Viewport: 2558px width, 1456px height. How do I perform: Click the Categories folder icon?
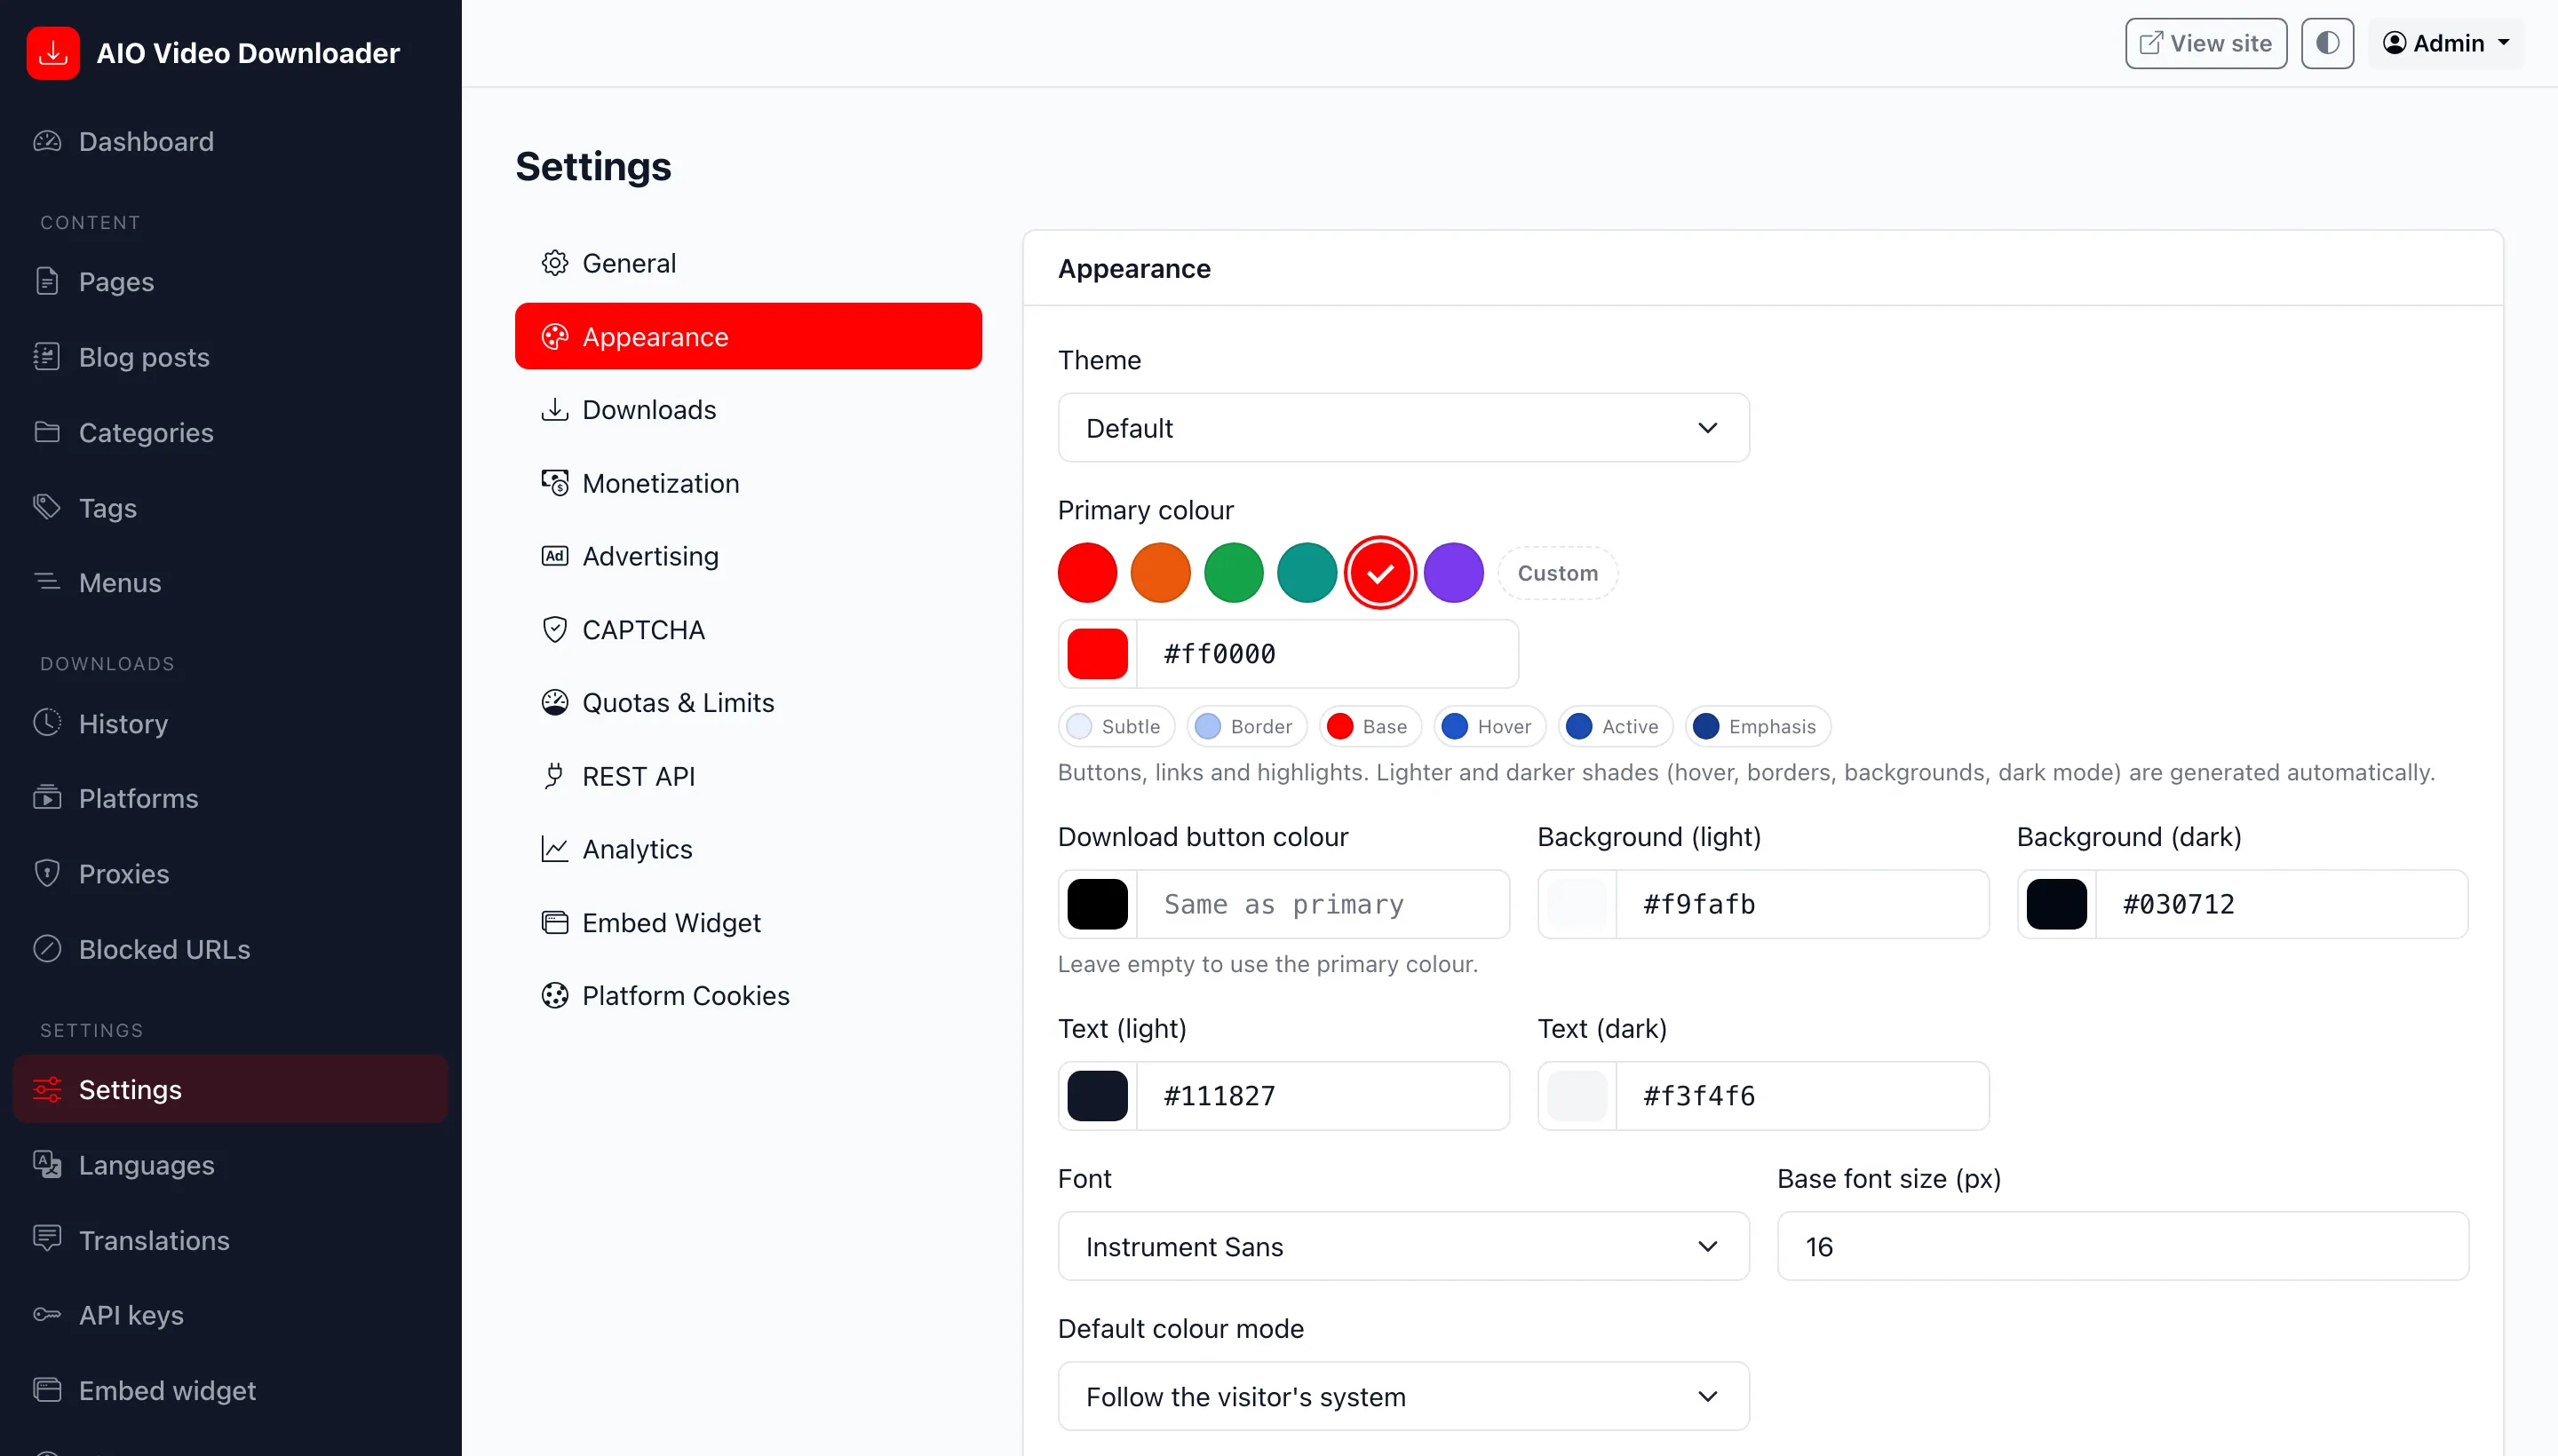(x=47, y=432)
